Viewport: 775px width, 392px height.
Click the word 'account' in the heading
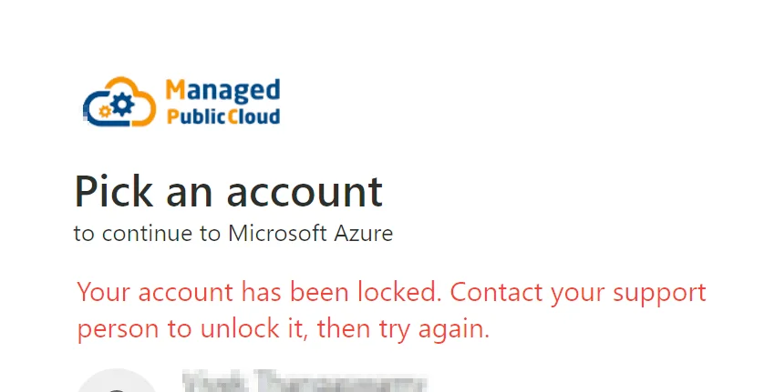[x=305, y=192]
